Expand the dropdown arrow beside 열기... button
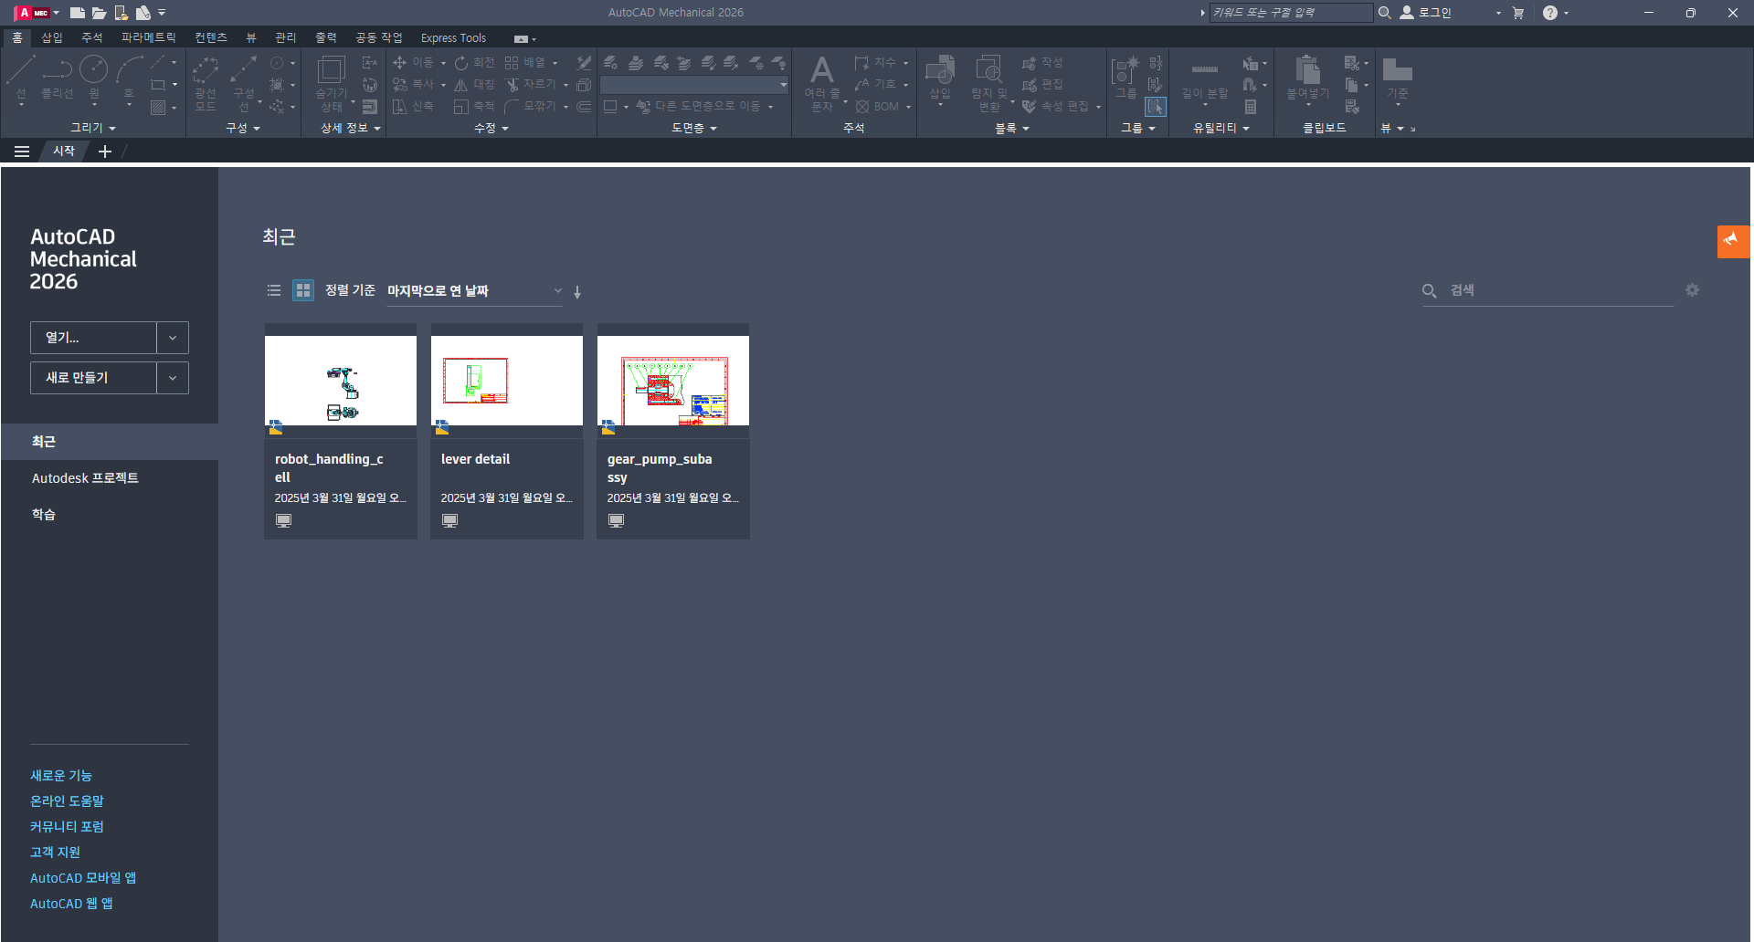This screenshot has width=1754, height=942. [x=173, y=338]
